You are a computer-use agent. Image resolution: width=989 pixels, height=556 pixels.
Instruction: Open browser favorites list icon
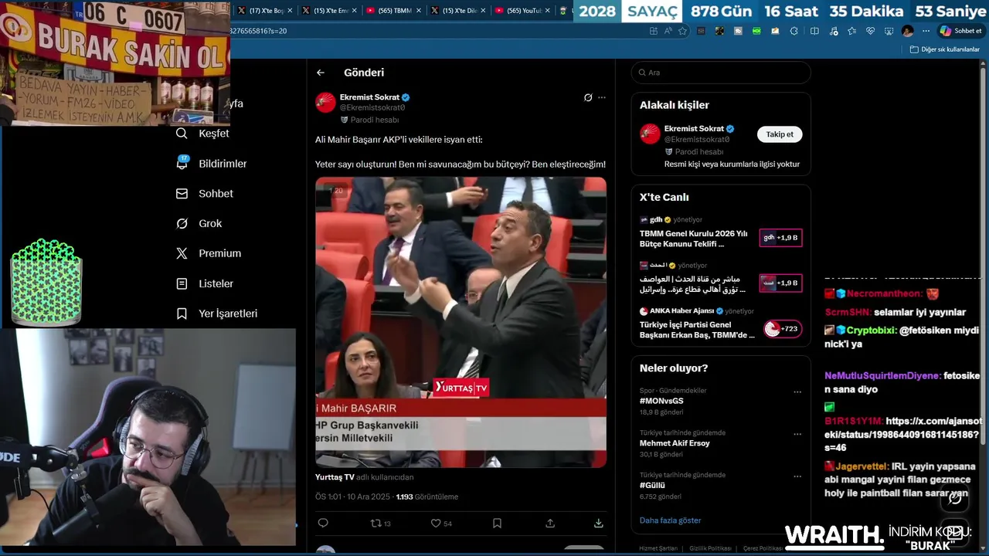(x=851, y=31)
